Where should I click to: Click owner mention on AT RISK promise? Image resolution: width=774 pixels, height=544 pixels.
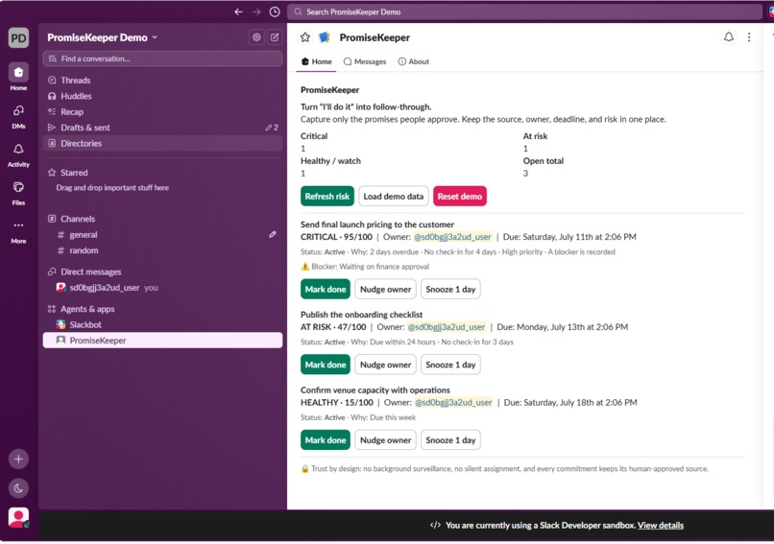pyautogui.click(x=447, y=327)
